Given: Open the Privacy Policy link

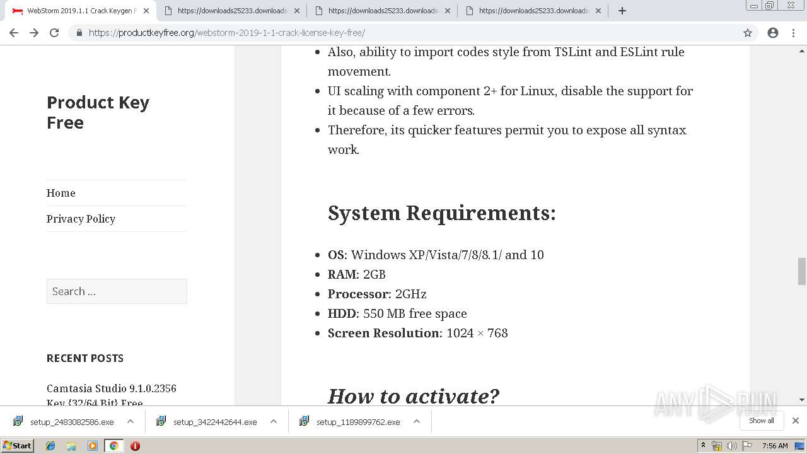Looking at the screenshot, I should [x=81, y=219].
